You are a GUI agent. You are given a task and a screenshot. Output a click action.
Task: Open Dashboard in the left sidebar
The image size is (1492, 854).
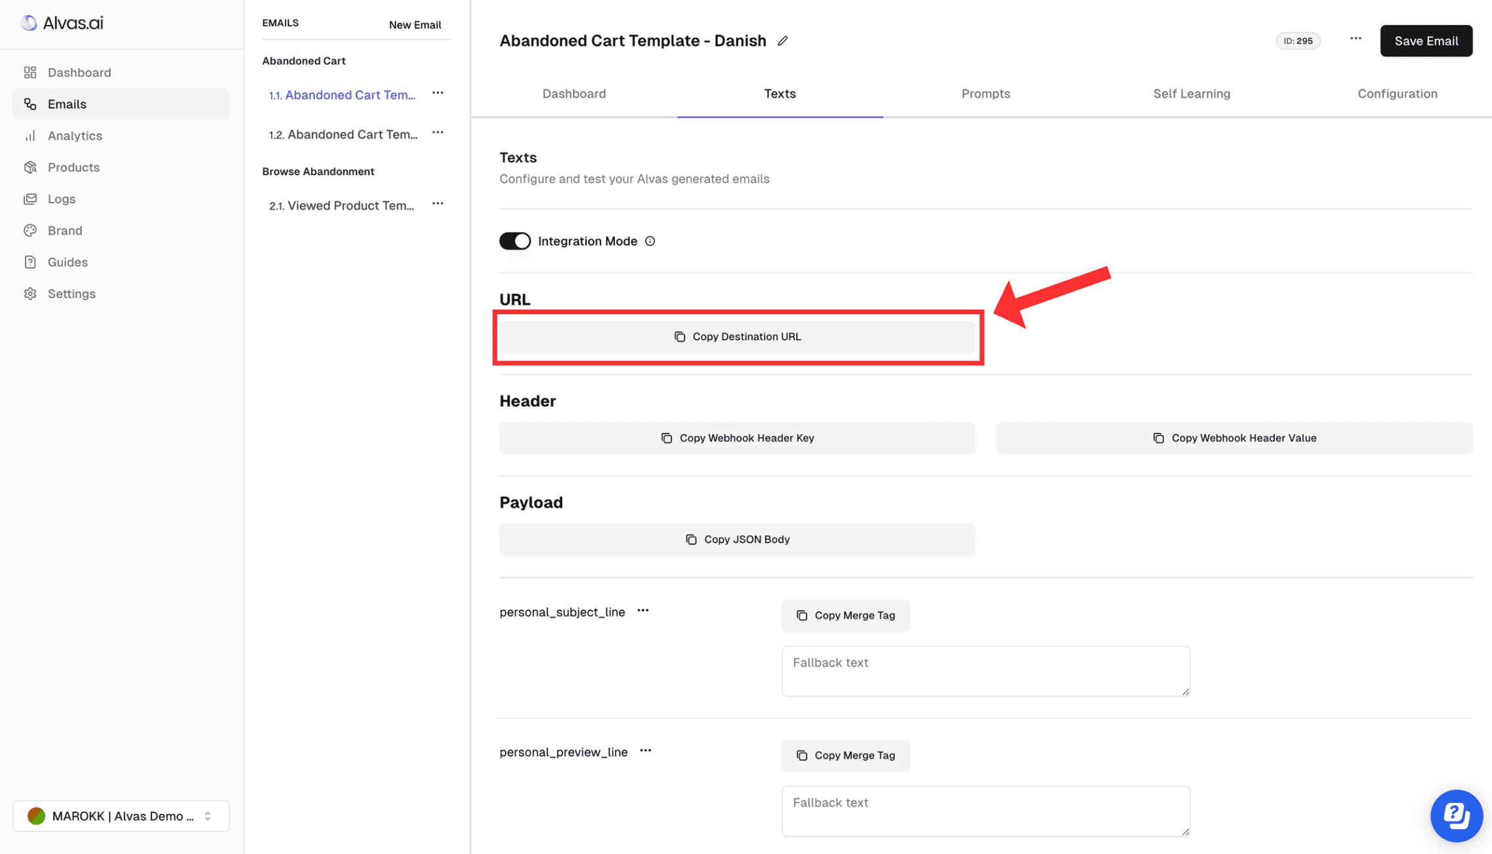121,72
